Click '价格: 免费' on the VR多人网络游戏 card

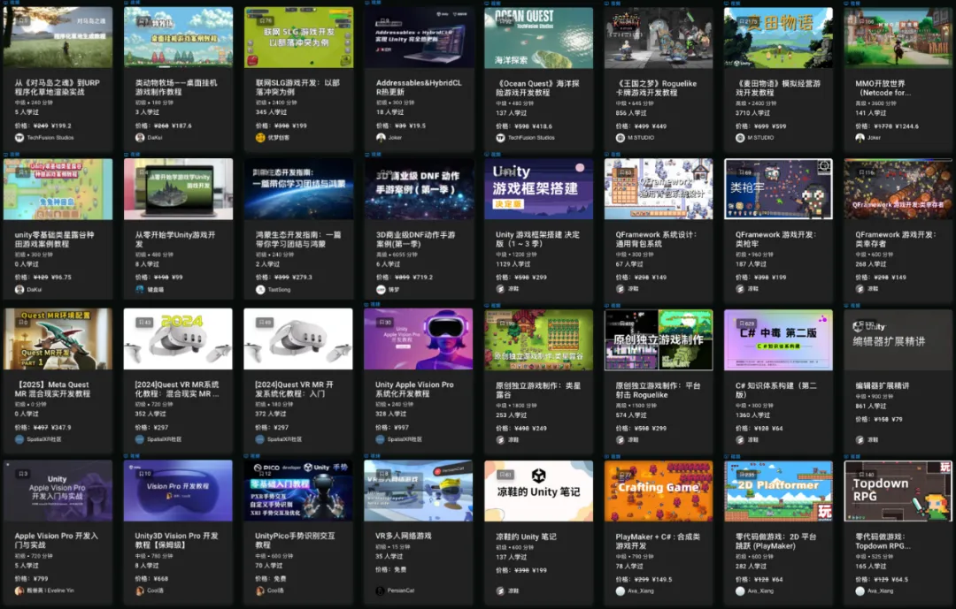pos(391,569)
